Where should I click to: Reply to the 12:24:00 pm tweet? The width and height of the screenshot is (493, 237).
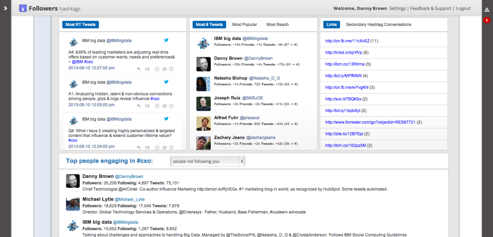pos(139,147)
